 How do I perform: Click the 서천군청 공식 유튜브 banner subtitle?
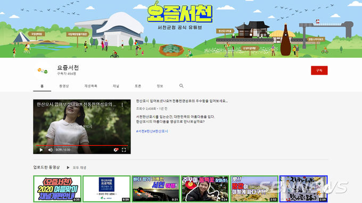(x=180, y=28)
